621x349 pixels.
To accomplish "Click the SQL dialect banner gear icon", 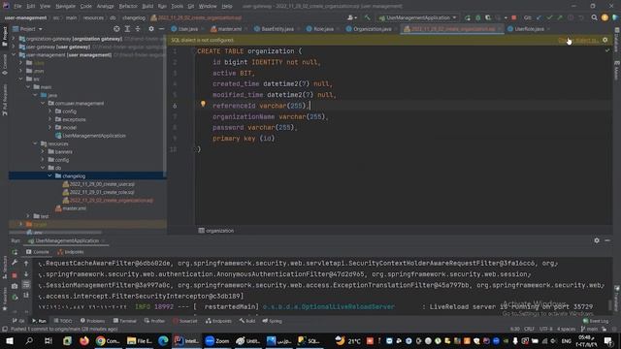I will 605,40.
